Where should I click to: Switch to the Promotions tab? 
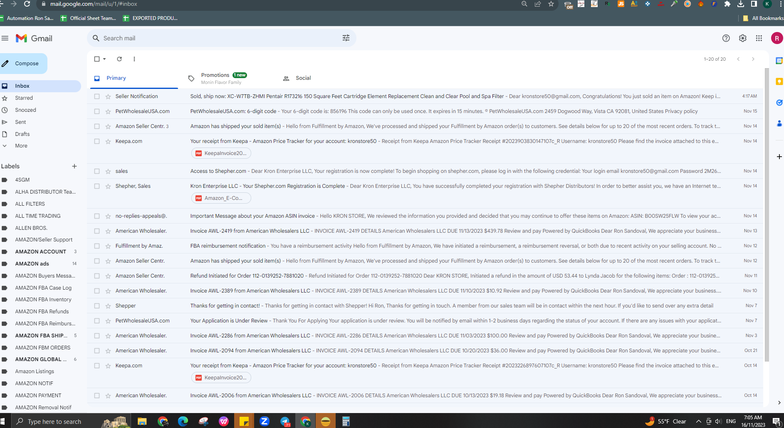tap(228, 78)
